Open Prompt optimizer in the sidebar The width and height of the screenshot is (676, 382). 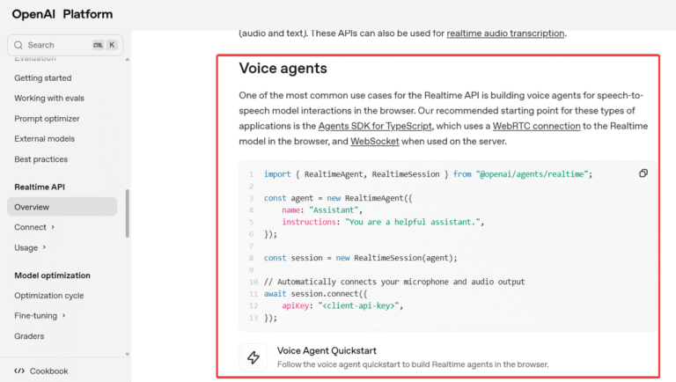[47, 119]
